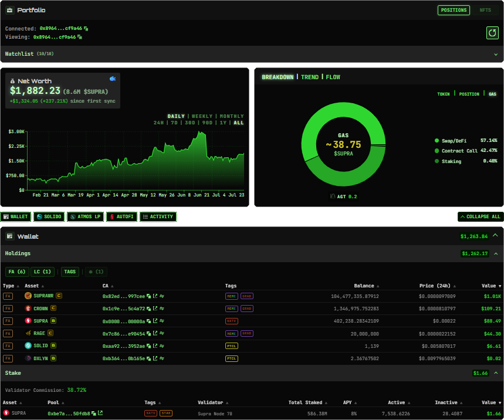Image resolution: width=504 pixels, height=420 pixels.
Task: Switch chart to MONTHLY interval
Action: click(232, 116)
